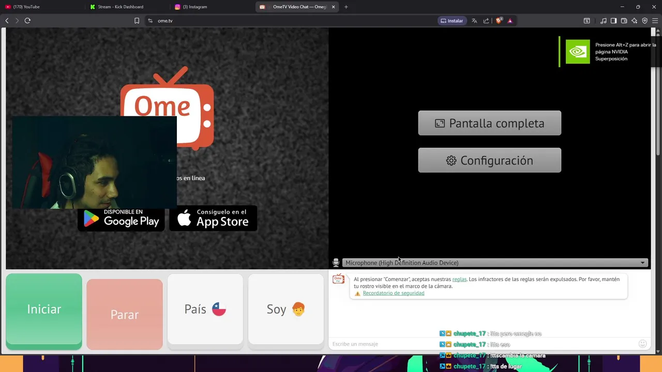This screenshot has height=372, width=662.
Task: Click the fullscreen icon in Pantalla completa
Action: click(x=440, y=123)
